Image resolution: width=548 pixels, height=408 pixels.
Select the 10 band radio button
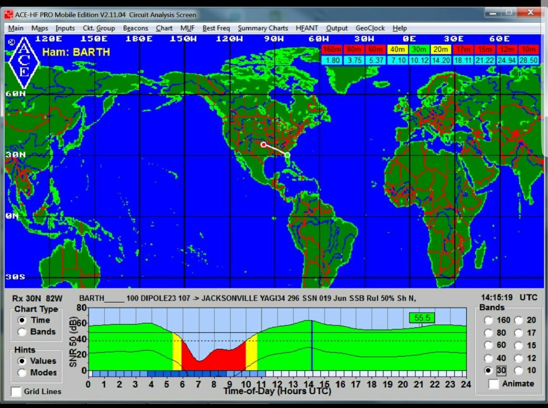519,370
